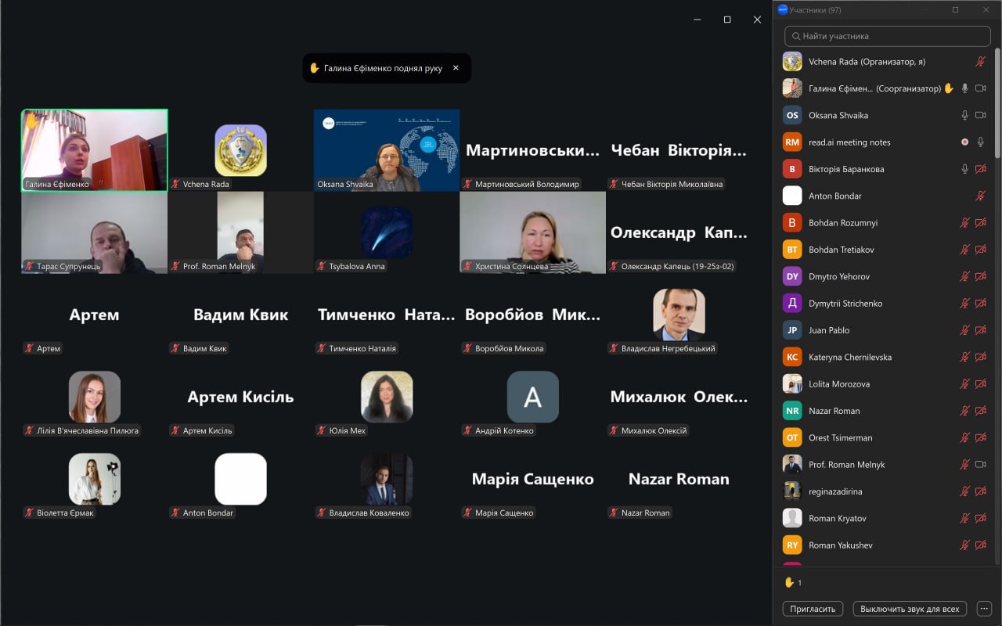Click the raised hand counter at panel bottom
The width and height of the screenshot is (1002, 626).
click(793, 583)
